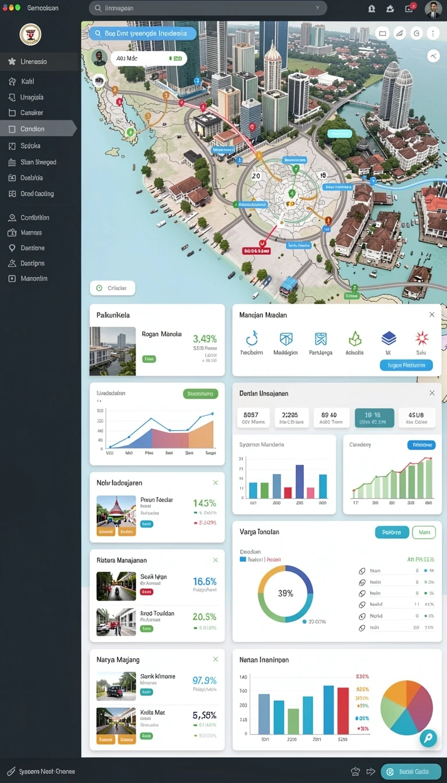
Task: Click the round organization logo in sidebar
Action: 30,34
